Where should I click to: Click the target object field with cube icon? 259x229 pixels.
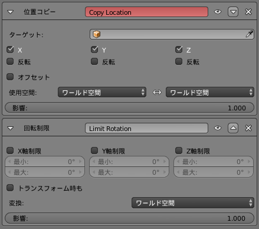click(172, 34)
